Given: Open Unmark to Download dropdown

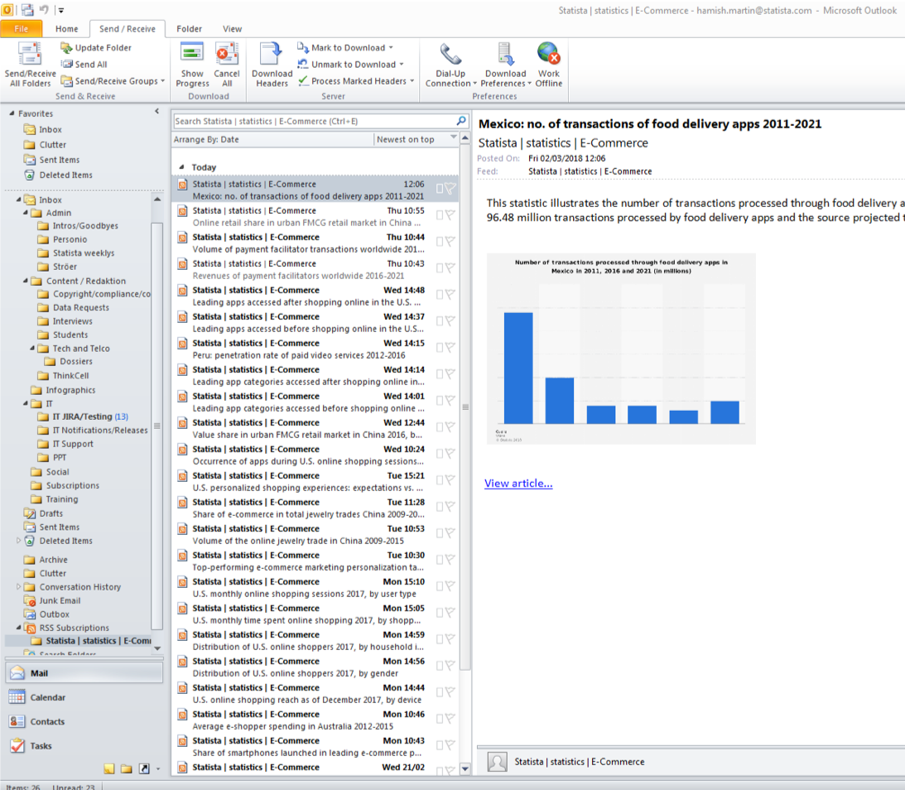Looking at the screenshot, I should [350, 65].
